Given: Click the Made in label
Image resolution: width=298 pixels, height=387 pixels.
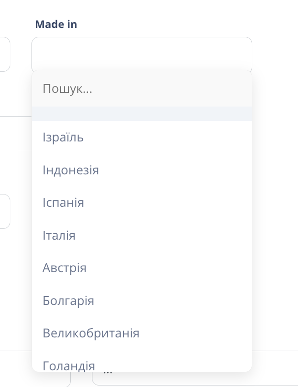Looking at the screenshot, I should point(56,25).
